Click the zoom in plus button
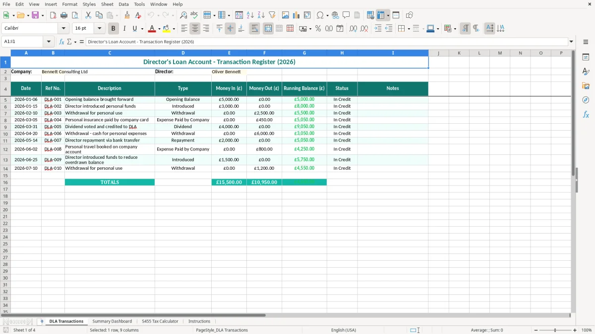Screen dimensions: 595x334 (x=575, y=330)
